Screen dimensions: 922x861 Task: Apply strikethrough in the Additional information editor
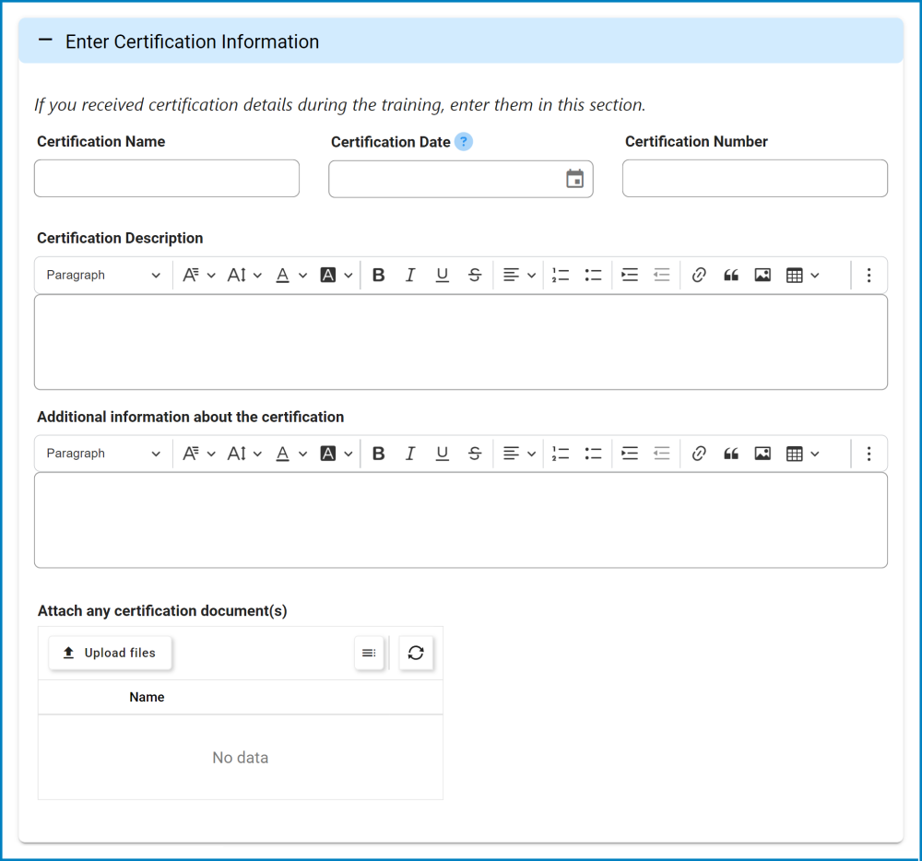[475, 453]
